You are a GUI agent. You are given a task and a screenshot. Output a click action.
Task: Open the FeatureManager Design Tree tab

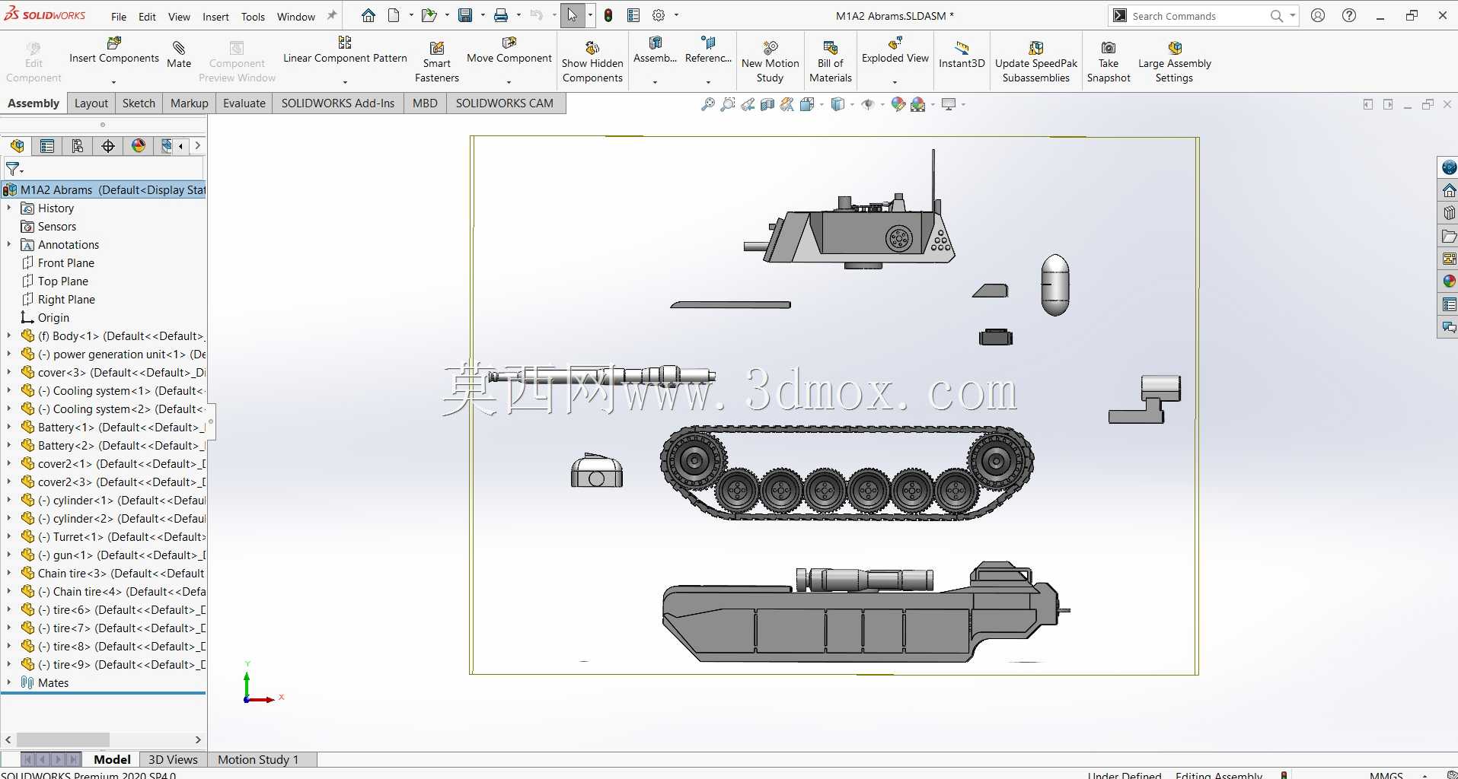(17, 145)
